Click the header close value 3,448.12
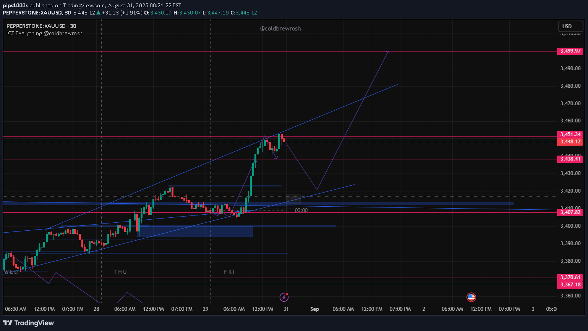588x331 pixels. pyautogui.click(x=246, y=13)
